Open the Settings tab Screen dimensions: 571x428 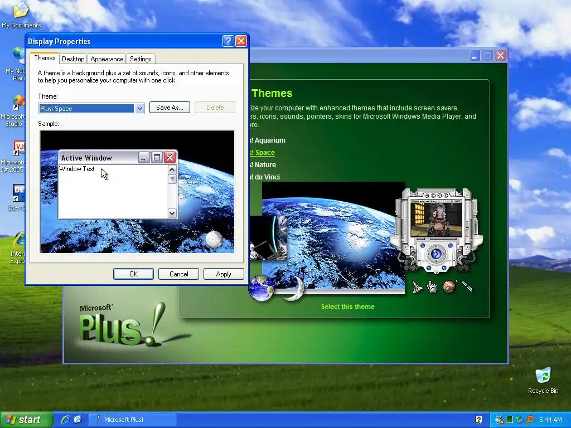(x=141, y=59)
